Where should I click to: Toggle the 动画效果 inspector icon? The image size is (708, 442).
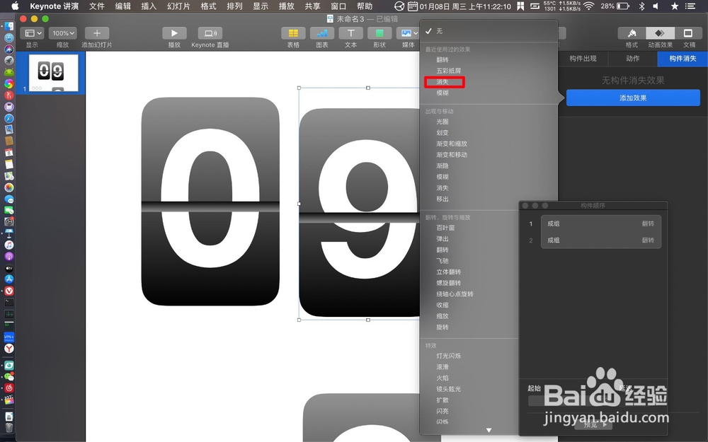click(x=660, y=33)
